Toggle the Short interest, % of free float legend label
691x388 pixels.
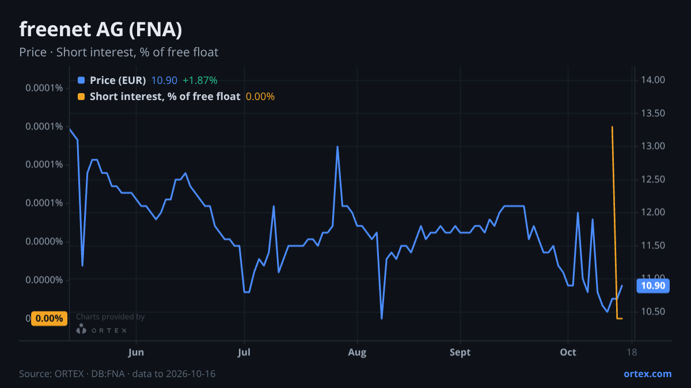pos(165,97)
